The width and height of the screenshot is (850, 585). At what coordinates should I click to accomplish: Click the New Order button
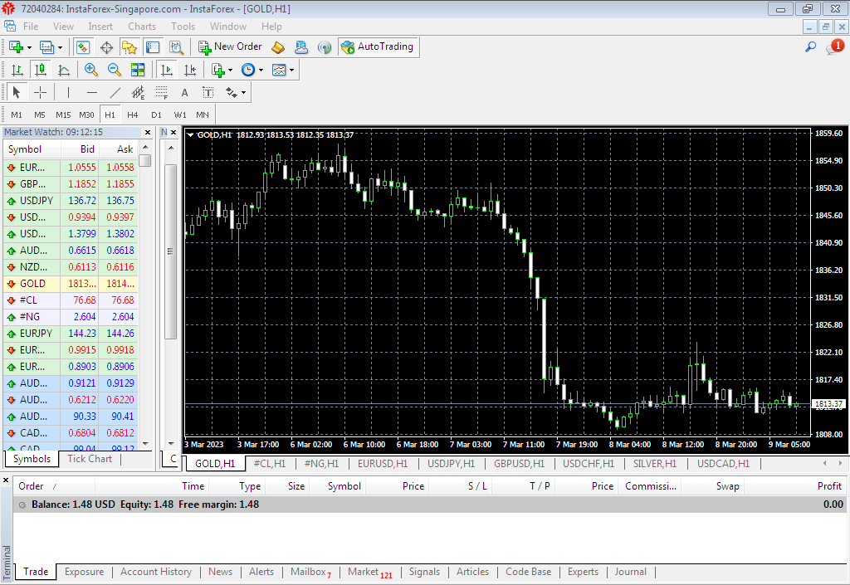coord(231,47)
